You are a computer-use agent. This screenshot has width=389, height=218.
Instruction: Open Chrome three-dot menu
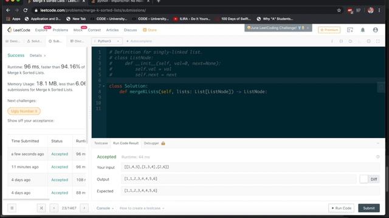click(379, 10)
